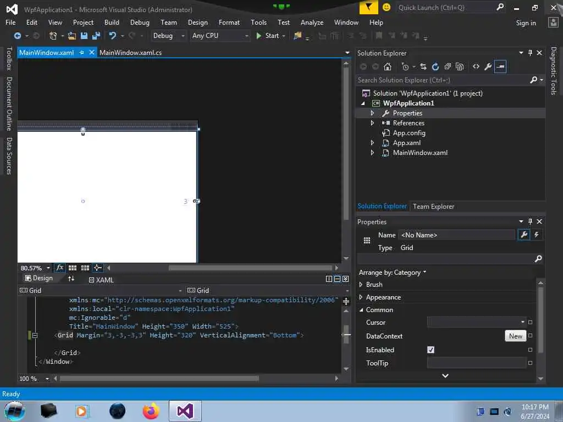This screenshot has height=422, width=563.
Task: Switch to MainWindow.xaml.cs tab
Action: click(x=130, y=52)
